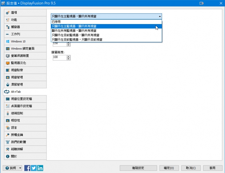Open 進階設定 advanced settings
Viewport: 225px width, 173px height.
tap(138, 168)
